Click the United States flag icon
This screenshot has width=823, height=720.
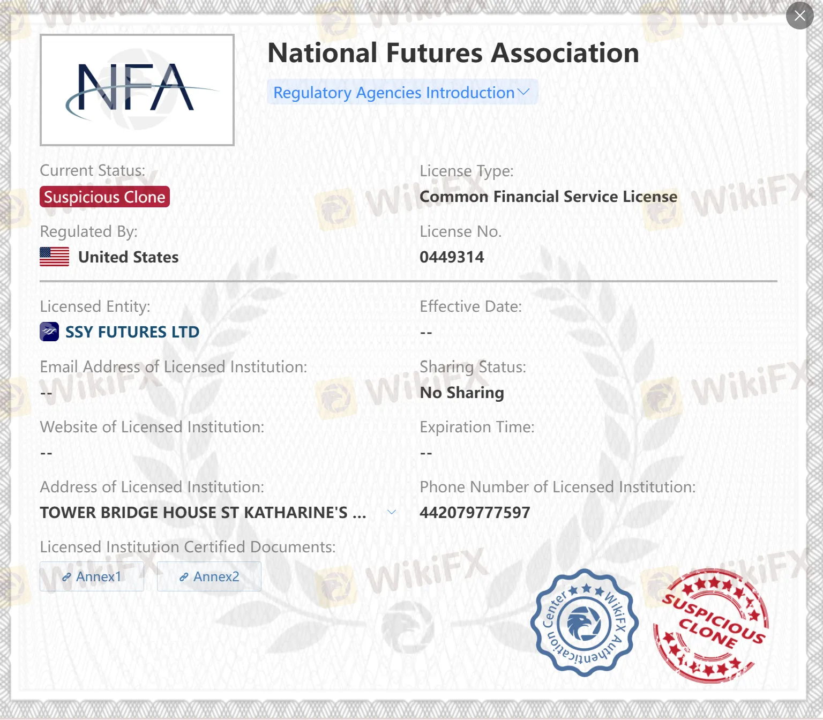coord(54,257)
